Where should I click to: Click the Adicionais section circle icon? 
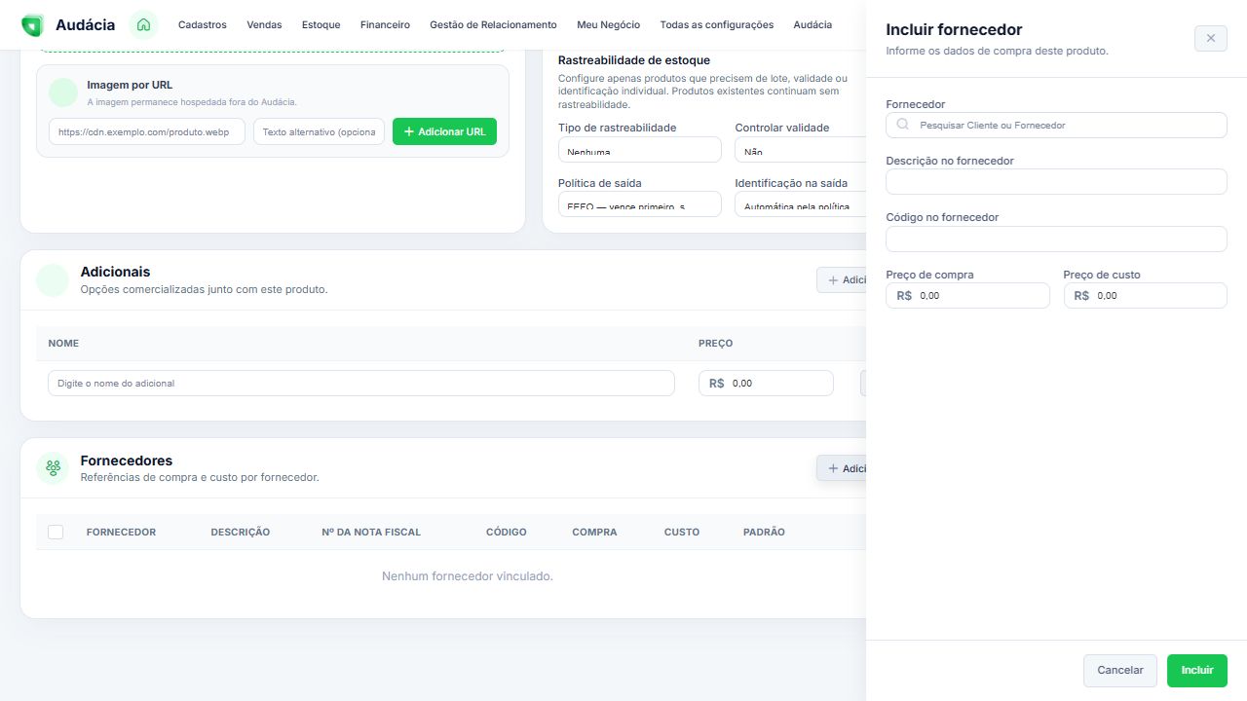pyautogui.click(x=53, y=279)
